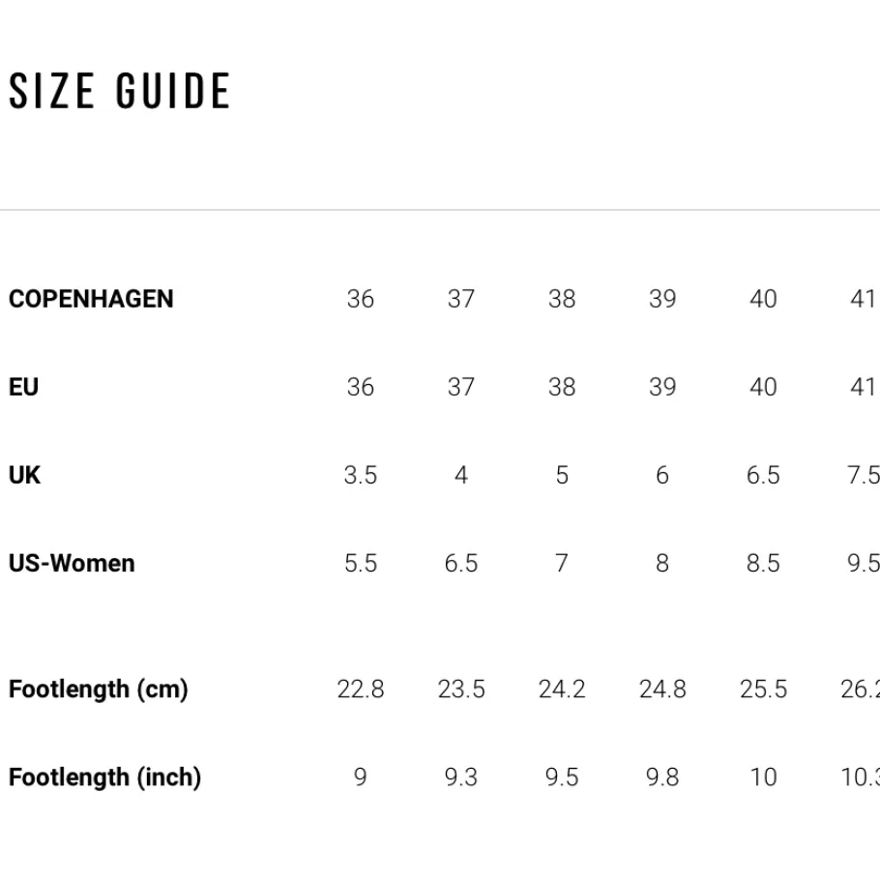Select the UK row label
The width and height of the screenshot is (880, 880).
pyautogui.click(x=24, y=475)
